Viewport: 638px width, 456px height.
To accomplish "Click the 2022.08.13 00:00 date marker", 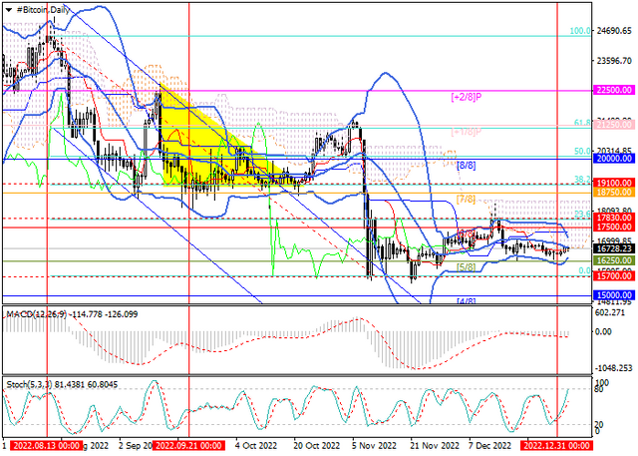I will click(46, 445).
